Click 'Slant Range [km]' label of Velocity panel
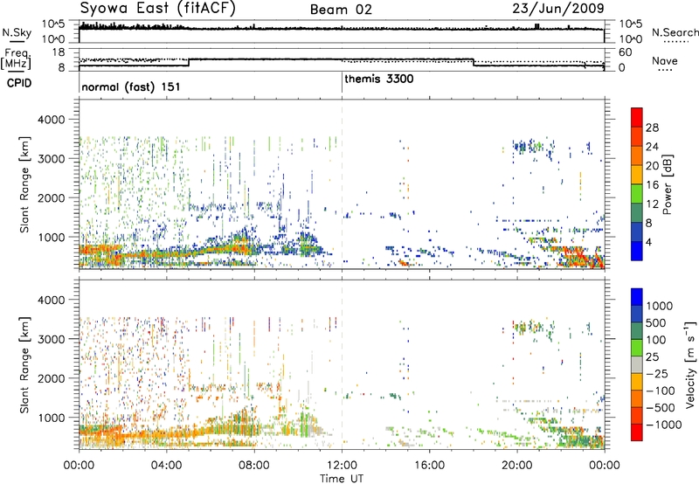This screenshot has width=699, height=484. [x=24, y=364]
